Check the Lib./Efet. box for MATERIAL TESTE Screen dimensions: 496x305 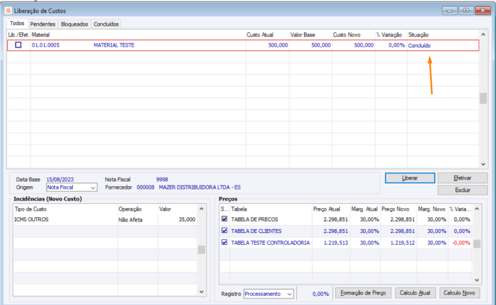click(19, 45)
